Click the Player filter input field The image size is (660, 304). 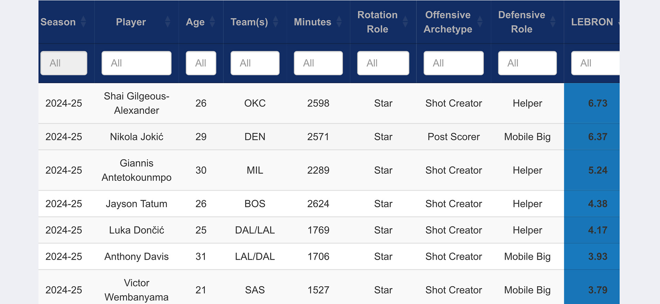click(136, 63)
